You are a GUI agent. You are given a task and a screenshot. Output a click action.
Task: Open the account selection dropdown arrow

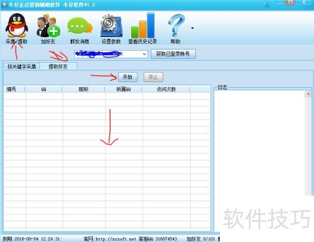[x=144, y=54]
